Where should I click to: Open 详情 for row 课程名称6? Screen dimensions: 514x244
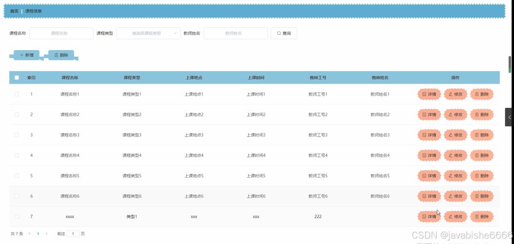click(429, 196)
